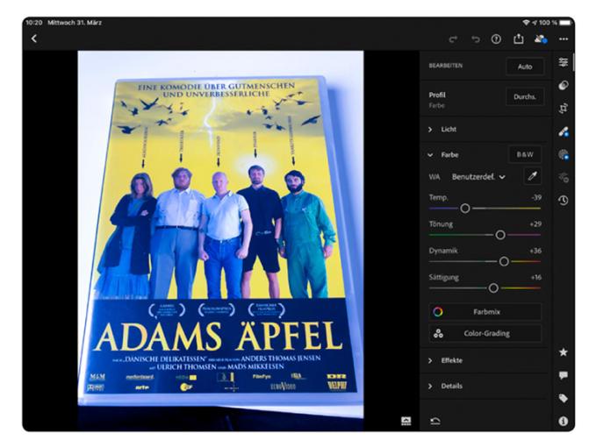
Task: Open the cloud sync status icon
Action: (541, 39)
